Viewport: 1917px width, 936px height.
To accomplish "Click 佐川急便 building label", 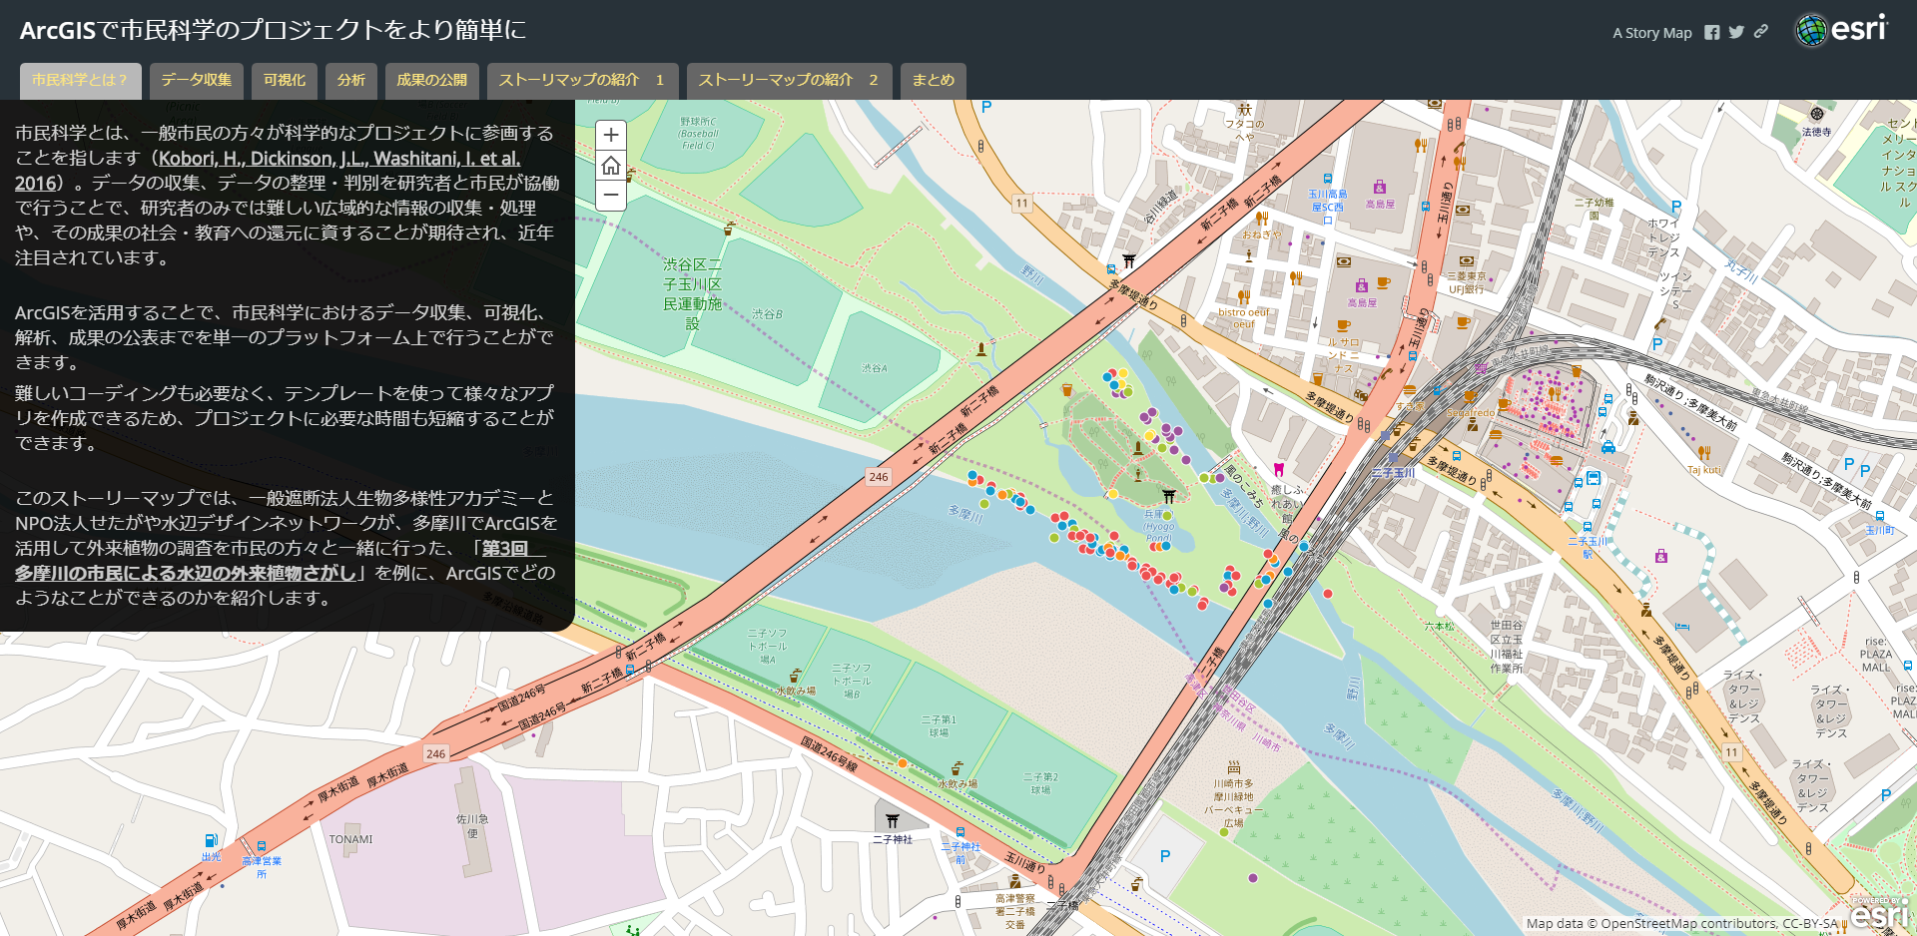I will pyautogui.click(x=472, y=826).
